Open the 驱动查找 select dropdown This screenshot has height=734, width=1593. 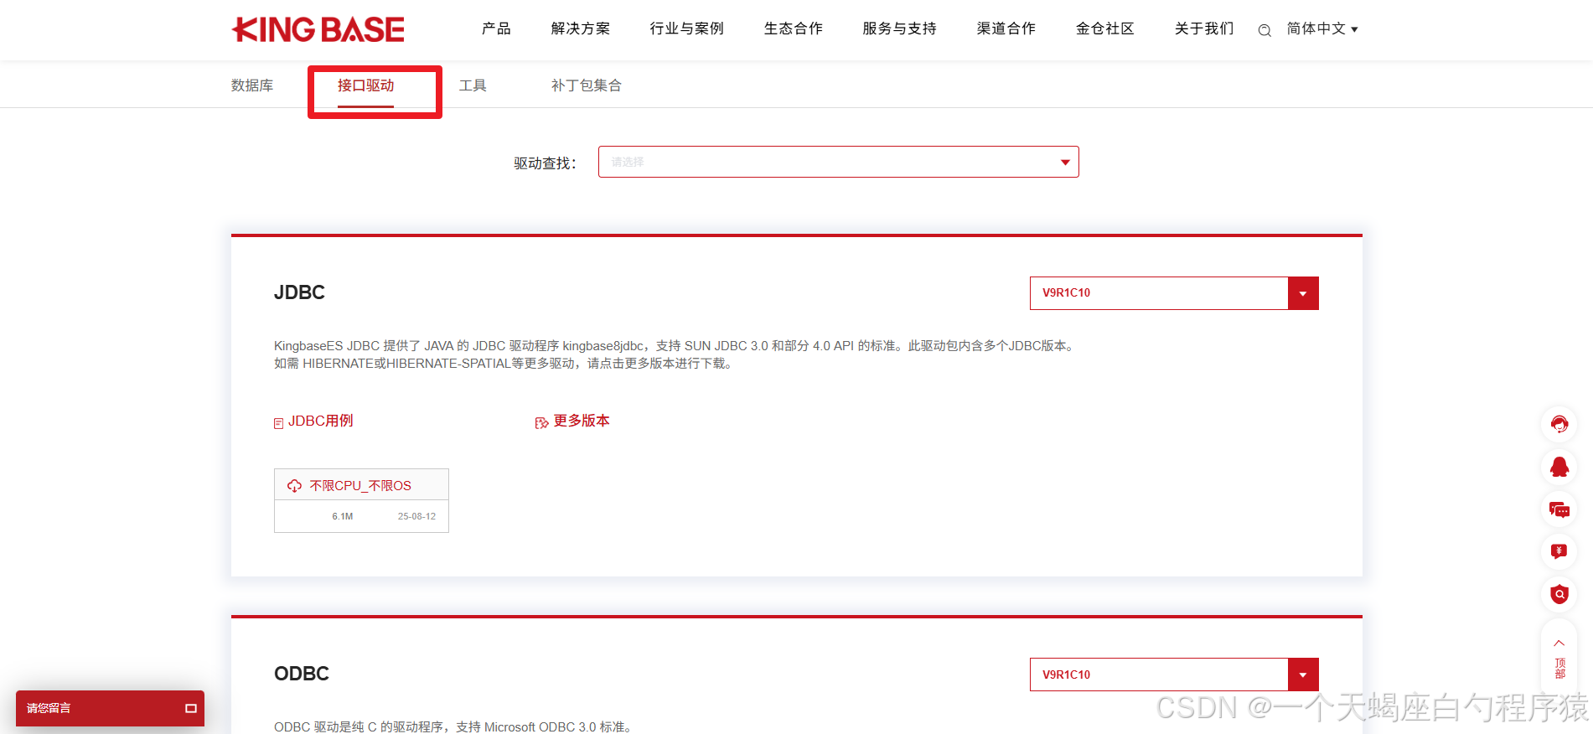click(x=838, y=162)
